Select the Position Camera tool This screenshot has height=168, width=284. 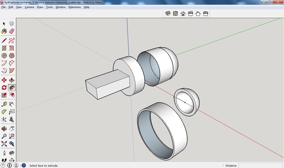click(x=4, y=153)
